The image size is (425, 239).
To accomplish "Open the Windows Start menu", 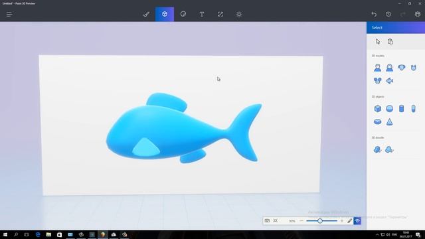I will tap(5, 234).
